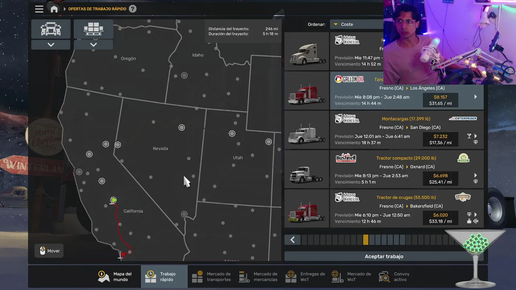Click Mon Coeur logo in San Diego job

click(347, 119)
